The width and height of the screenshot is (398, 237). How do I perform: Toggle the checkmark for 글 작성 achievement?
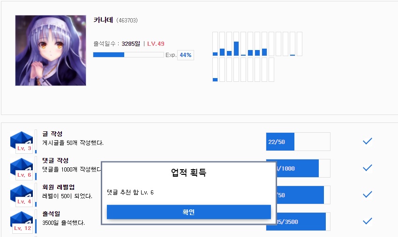368,141
